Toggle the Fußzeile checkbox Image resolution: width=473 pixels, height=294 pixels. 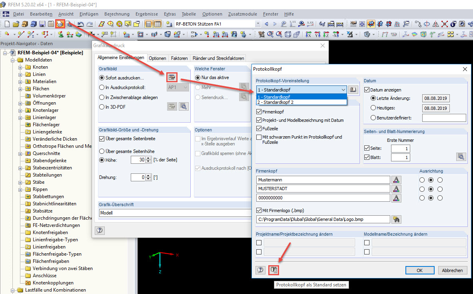click(259, 129)
